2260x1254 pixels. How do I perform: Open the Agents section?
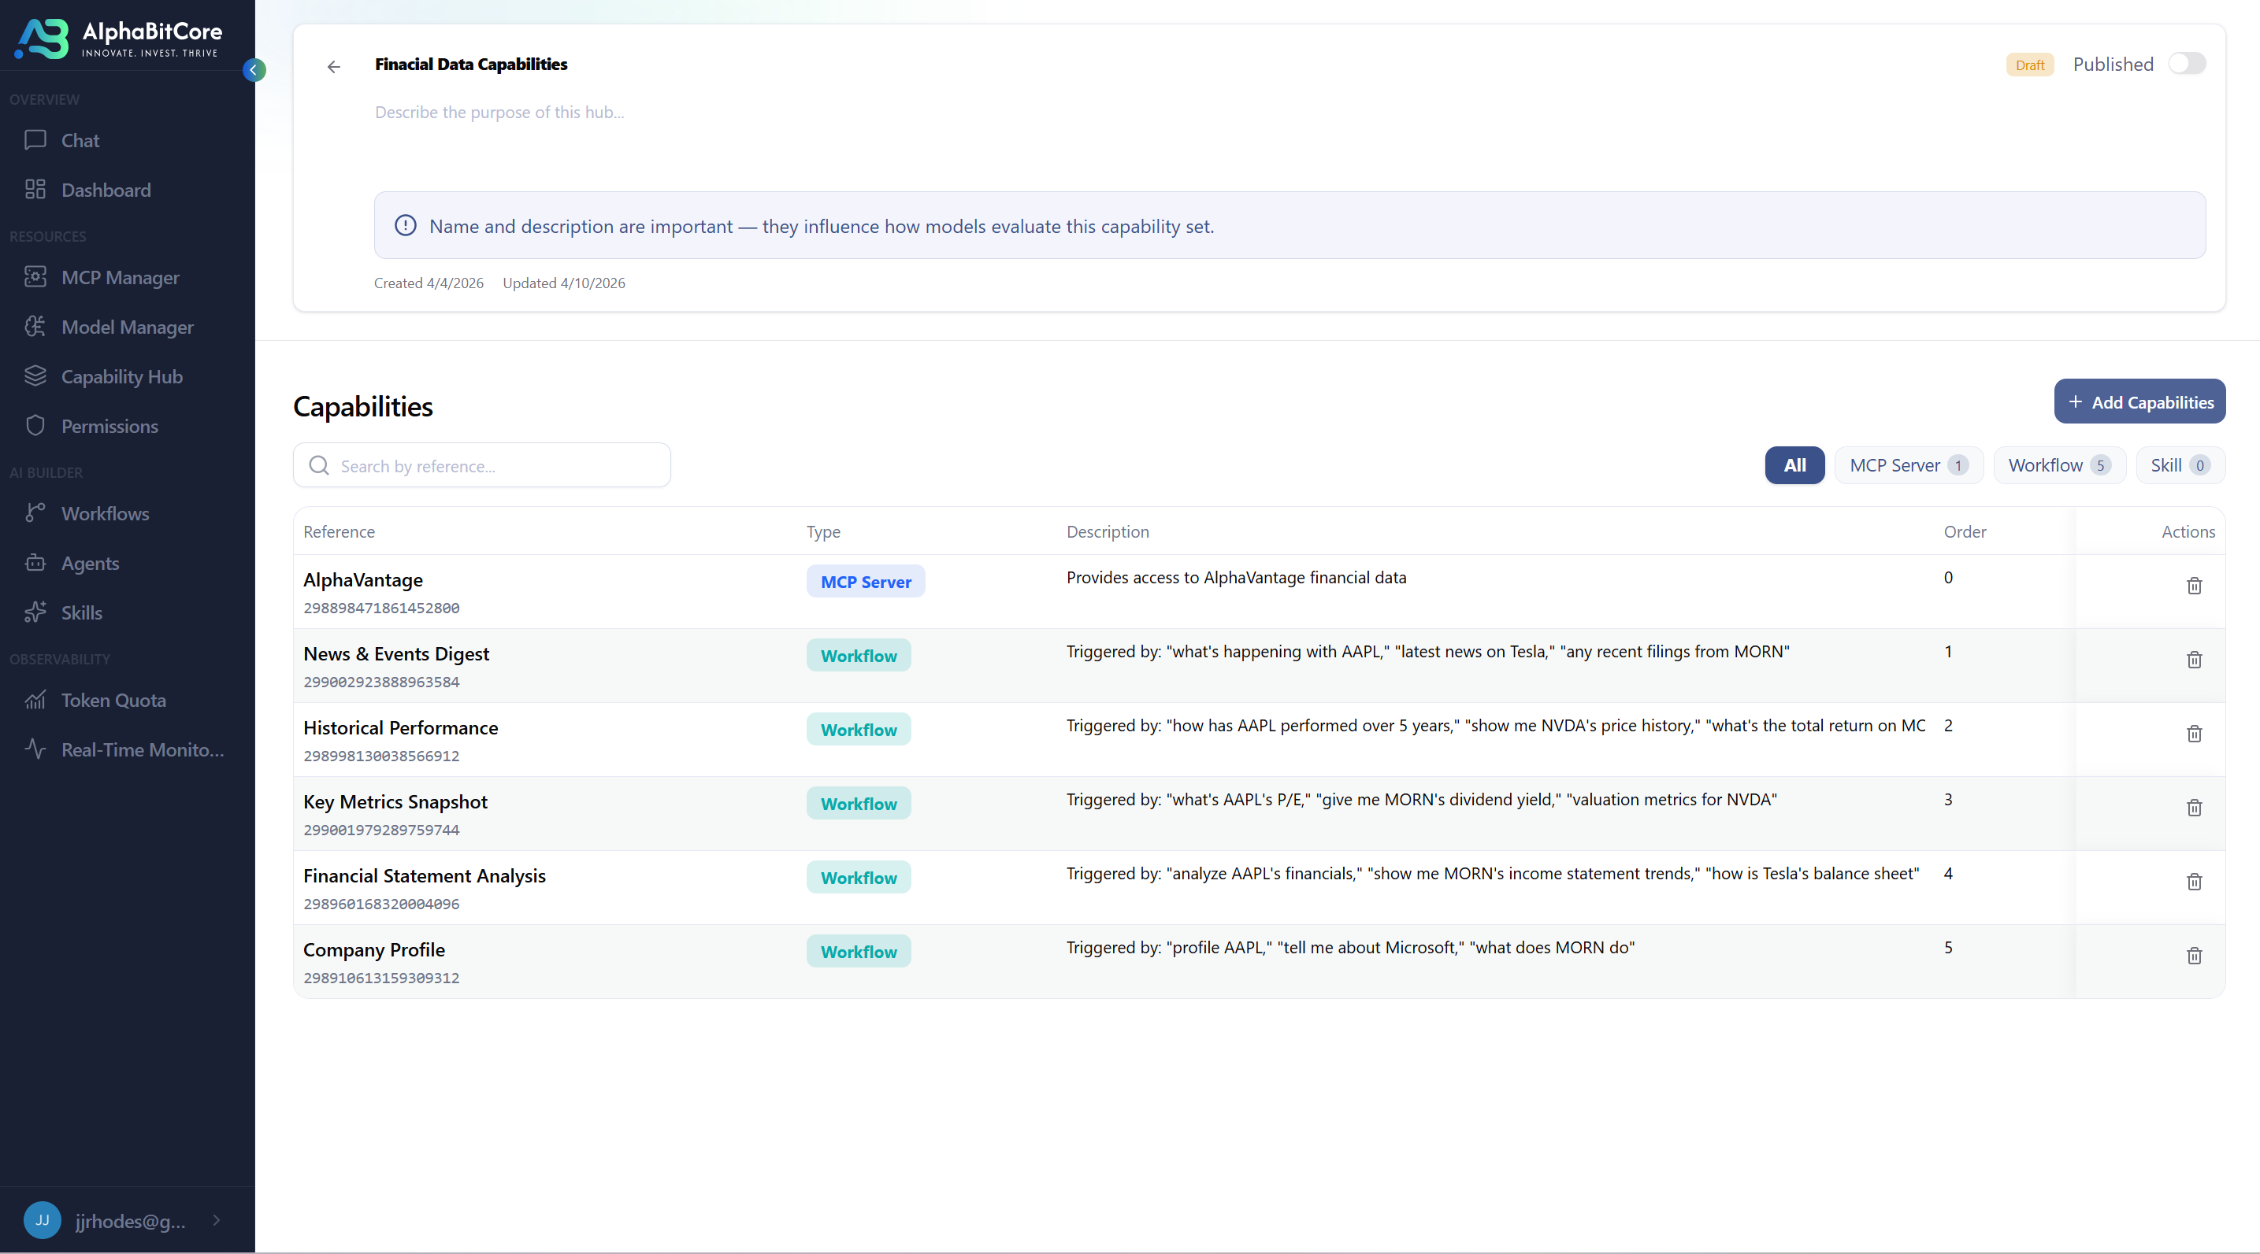tap(91, 562)
